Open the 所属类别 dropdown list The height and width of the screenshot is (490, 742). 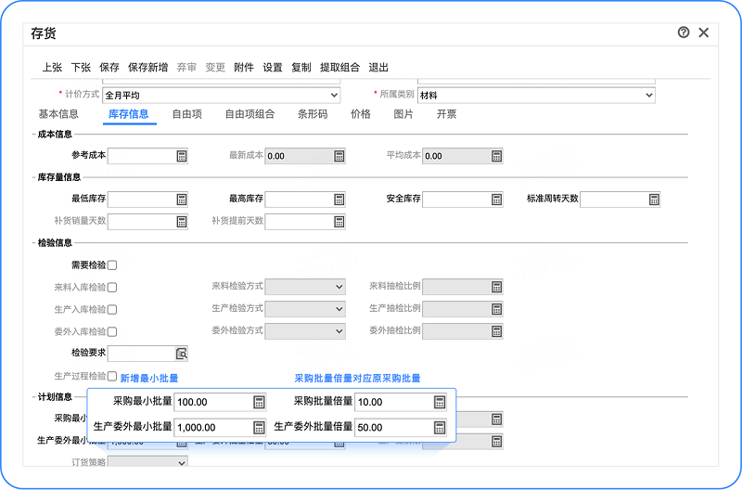649,95
